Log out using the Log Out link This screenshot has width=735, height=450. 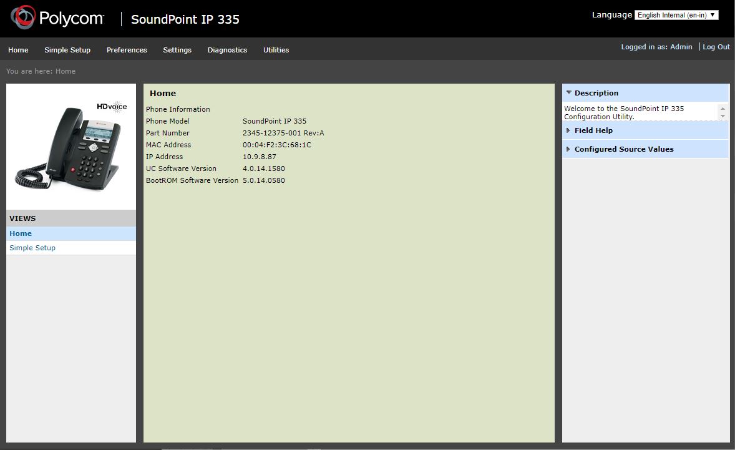point(716,47)
